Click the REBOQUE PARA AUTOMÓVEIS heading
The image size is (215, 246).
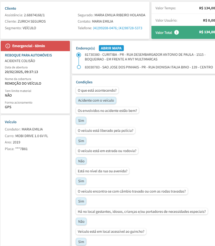click(28, 55)
